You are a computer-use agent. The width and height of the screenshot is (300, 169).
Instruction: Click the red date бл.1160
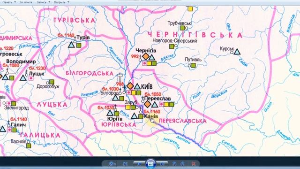(x=152, y=112)
